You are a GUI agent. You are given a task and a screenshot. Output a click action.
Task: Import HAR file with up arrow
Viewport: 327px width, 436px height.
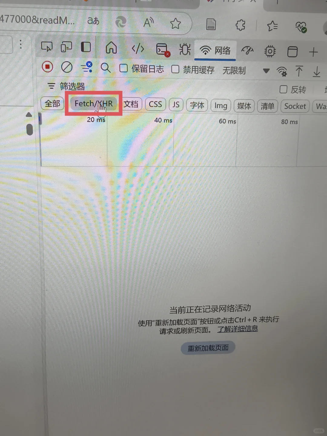pyautogui.click(x=299, y=71)
